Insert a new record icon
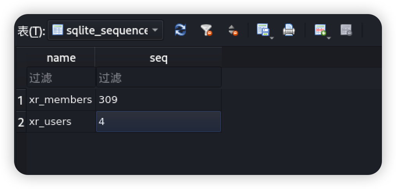This screenshot has width=396, height=189. [x=320, y=30]
